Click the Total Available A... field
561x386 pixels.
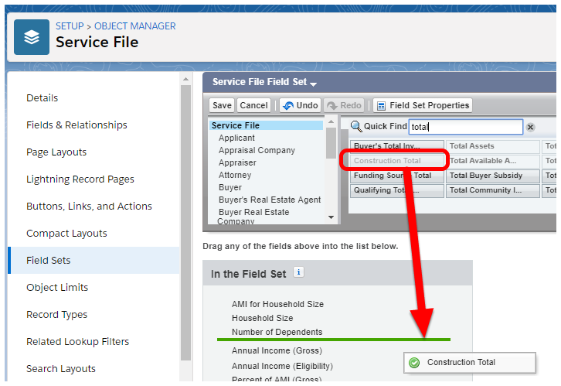(x=493, y=161)
